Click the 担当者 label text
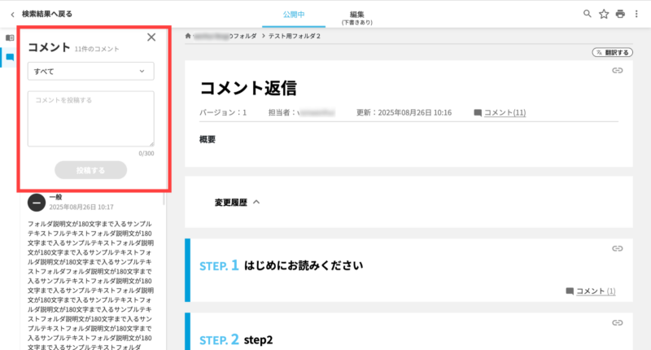The width and height of the screenshot is (651, 350). coord(282,112)
